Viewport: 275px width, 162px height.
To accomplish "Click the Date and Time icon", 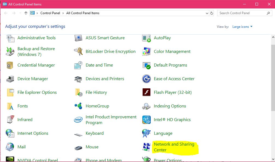I will click(78, 65).
